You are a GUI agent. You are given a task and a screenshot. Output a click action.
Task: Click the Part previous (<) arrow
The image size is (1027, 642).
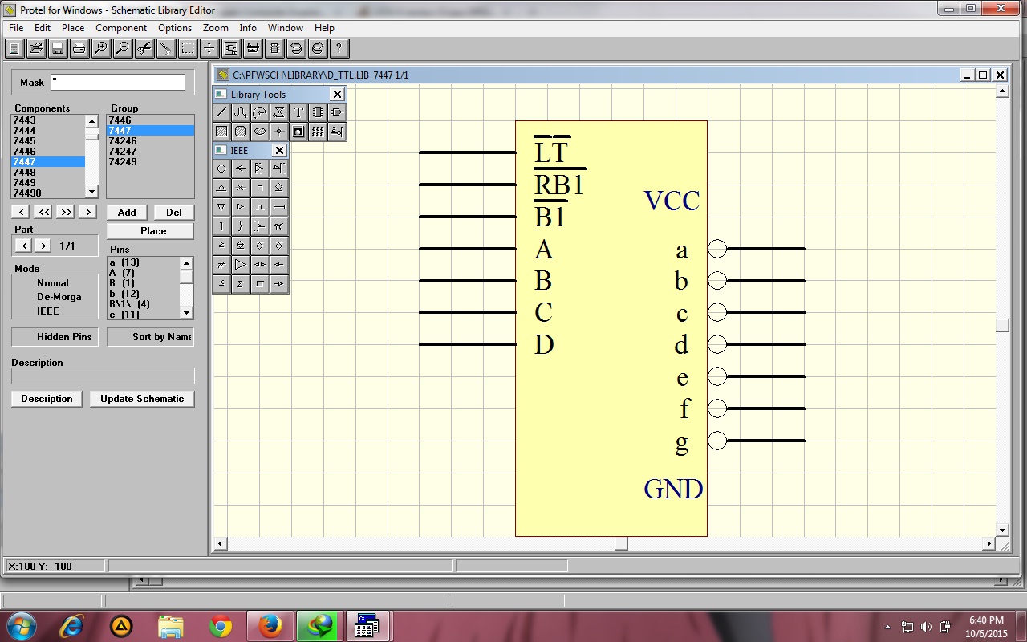pos(24,246)
